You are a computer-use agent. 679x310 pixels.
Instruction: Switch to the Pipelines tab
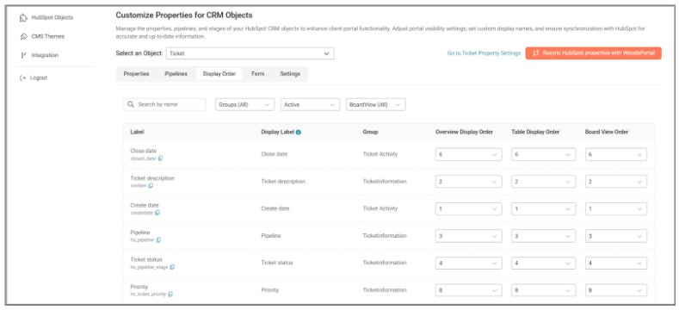[x=176, y=74]
